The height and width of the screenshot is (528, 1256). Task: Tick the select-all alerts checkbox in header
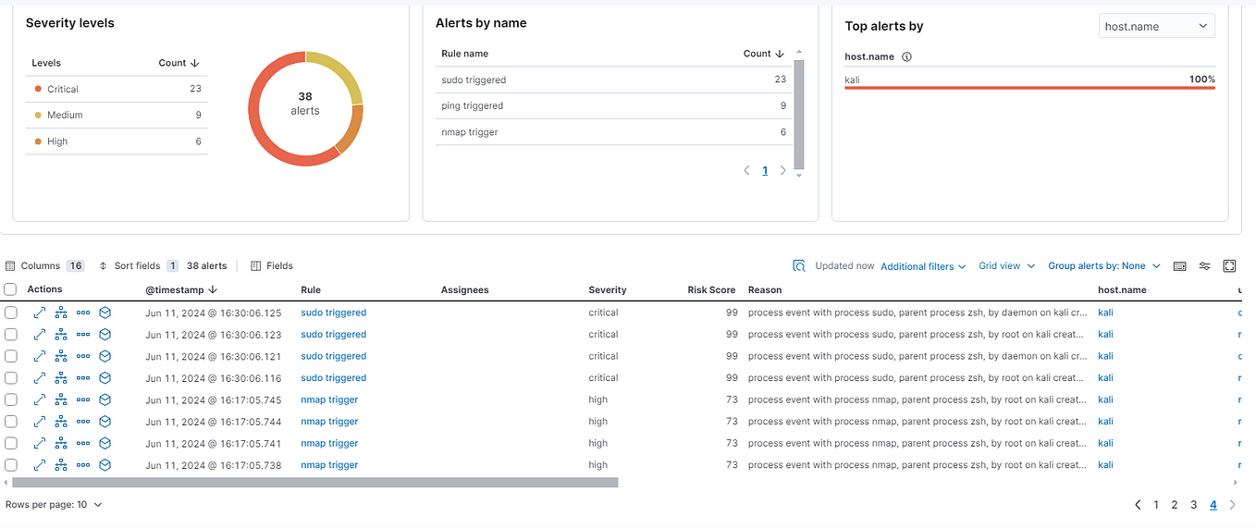pyautogui.click(x=10, y=289)
